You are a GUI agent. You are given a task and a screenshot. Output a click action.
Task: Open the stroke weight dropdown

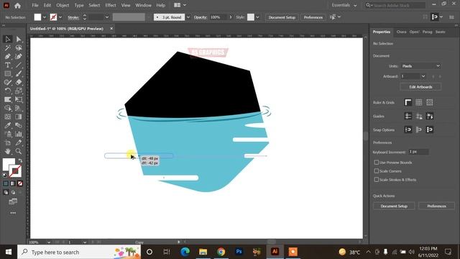pos(107,17)
